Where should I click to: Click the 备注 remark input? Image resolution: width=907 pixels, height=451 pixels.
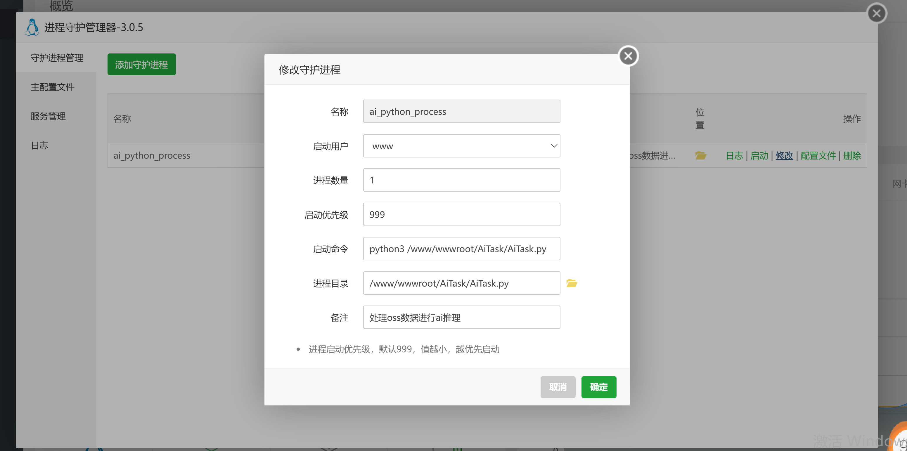(x=461, y=317)
